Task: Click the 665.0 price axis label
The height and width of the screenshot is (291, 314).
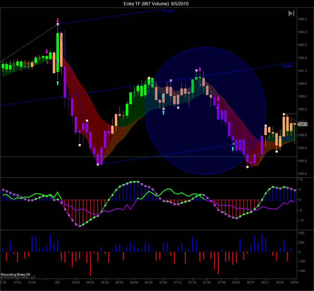Action: [302, 19]
